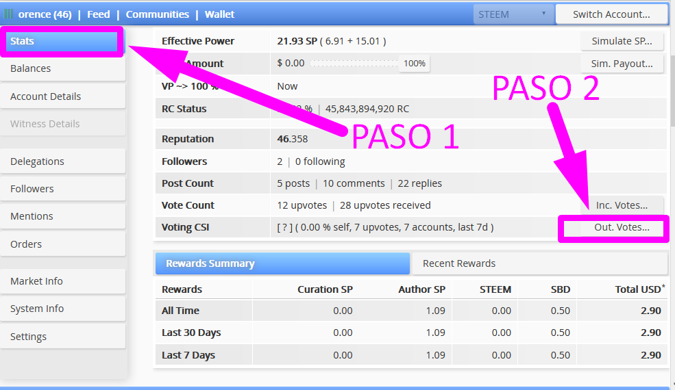Viewport: 675px width, 390px height.
Task: Click the Last 30 Days SBD value 0.50
Action: point(560,333)
